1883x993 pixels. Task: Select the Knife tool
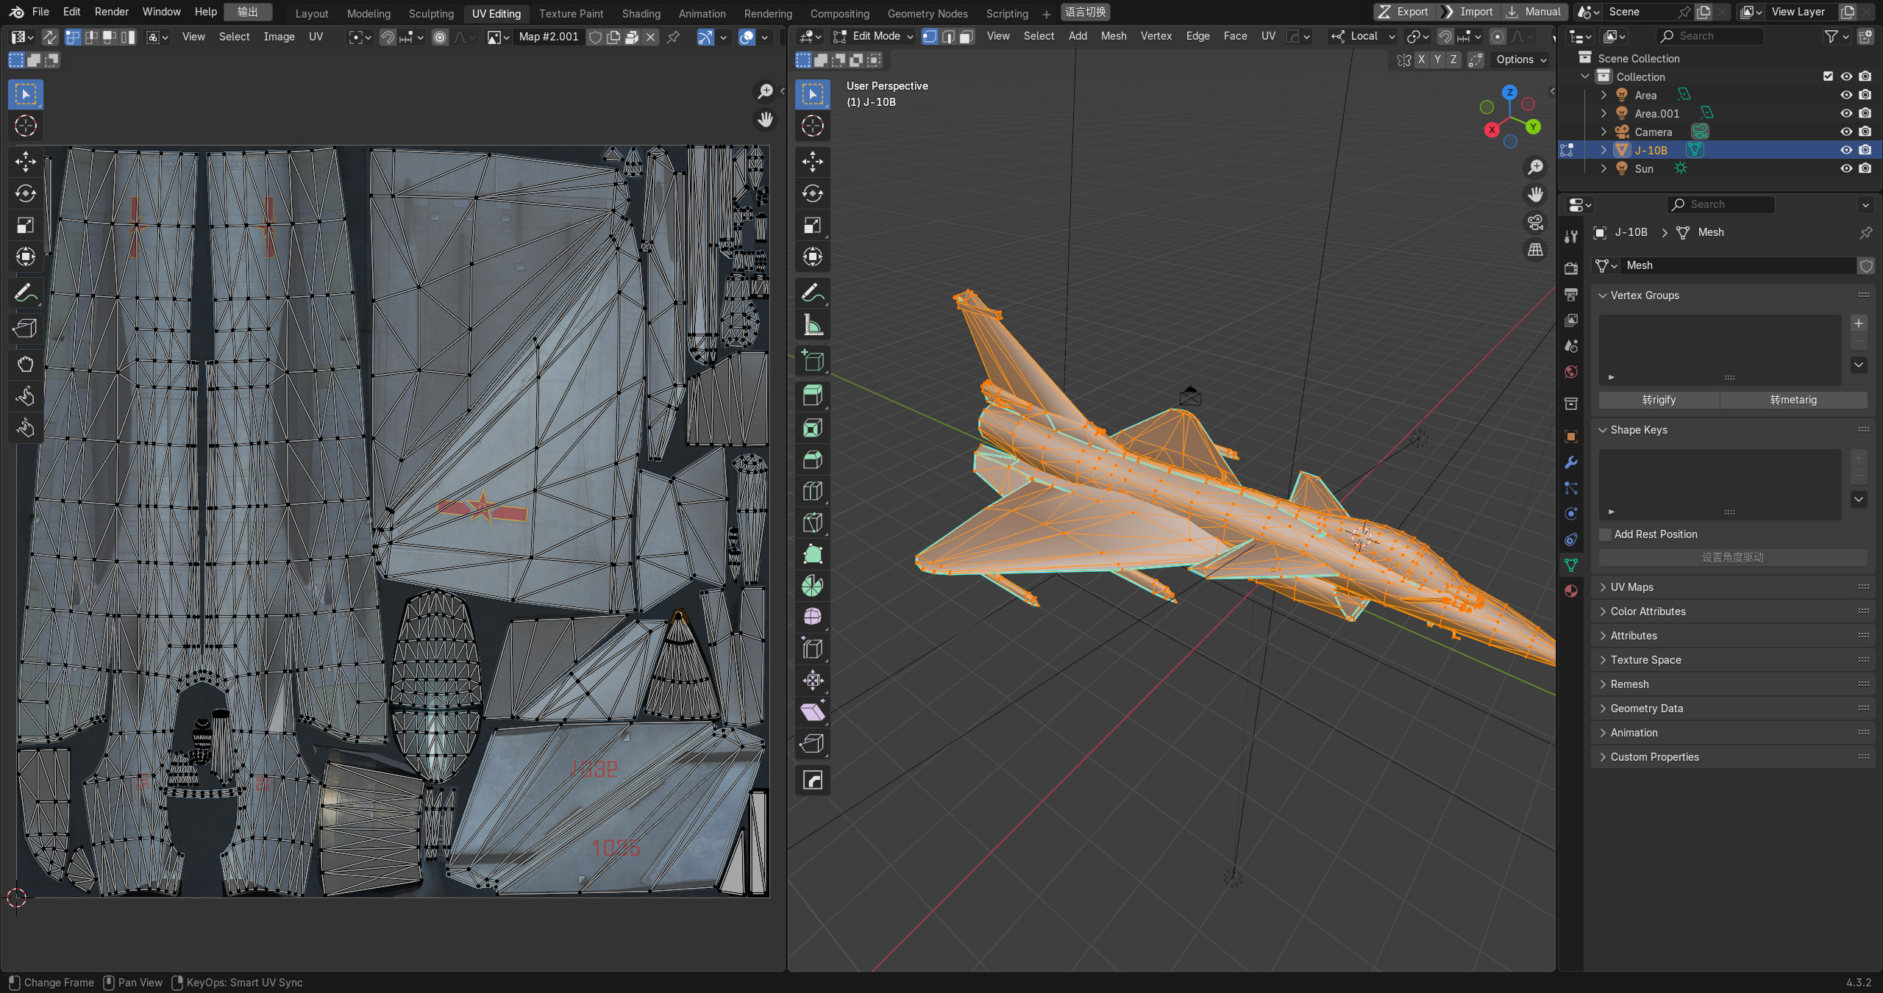pyautogui.click(x=813, y=523)
